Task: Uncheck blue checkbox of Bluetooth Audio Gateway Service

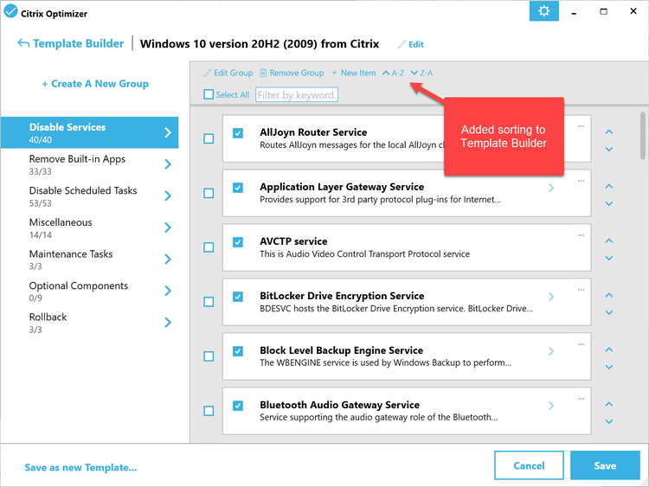Action: [x=238, y=406]
